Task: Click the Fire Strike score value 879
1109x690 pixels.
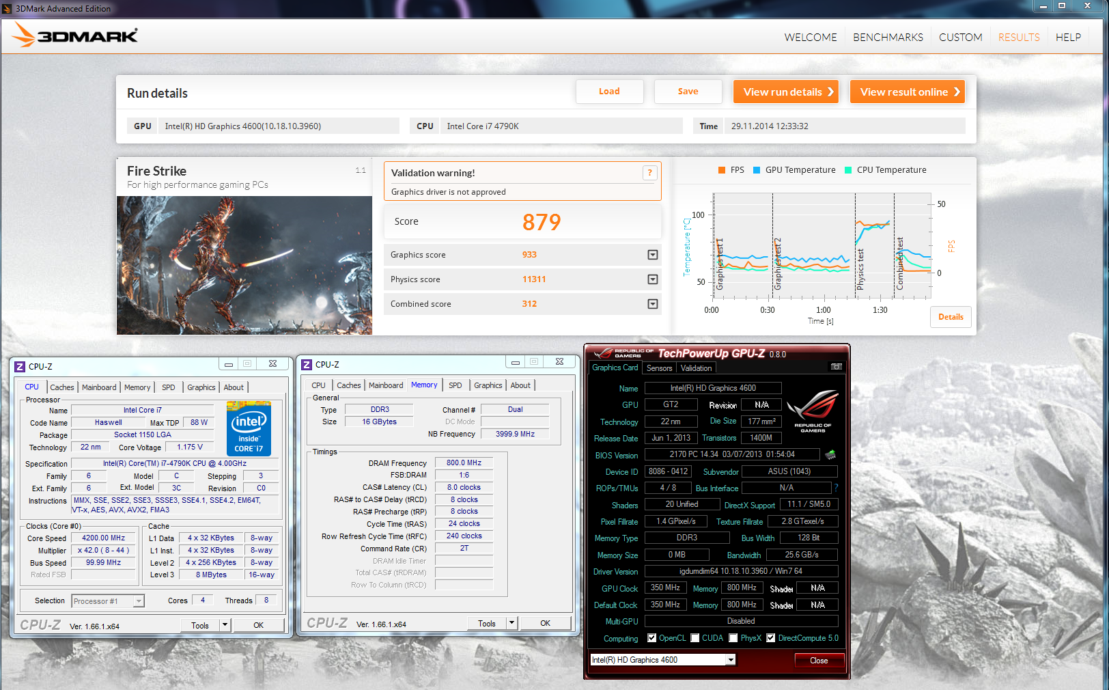Action: 542,222
